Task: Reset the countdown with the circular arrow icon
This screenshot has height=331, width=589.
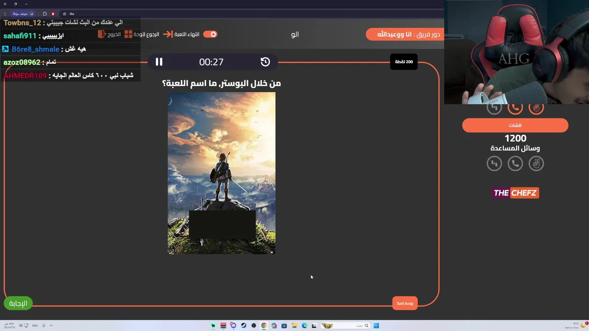Action: [265, 62]
